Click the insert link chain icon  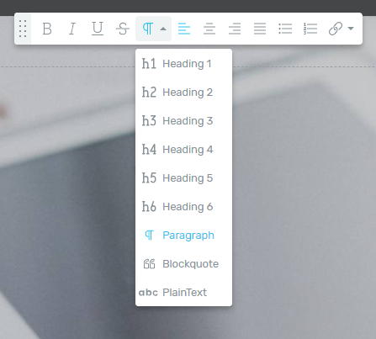coord(336,29)
